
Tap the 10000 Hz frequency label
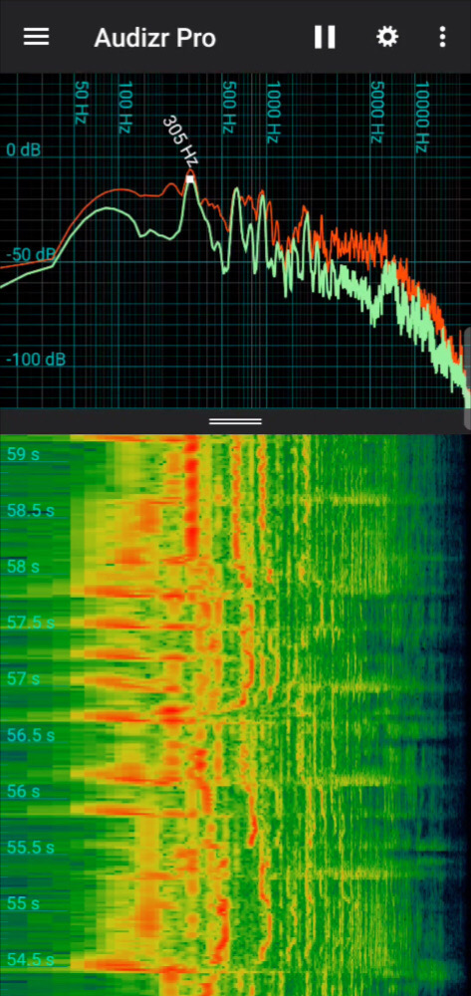tap(422, 117)
